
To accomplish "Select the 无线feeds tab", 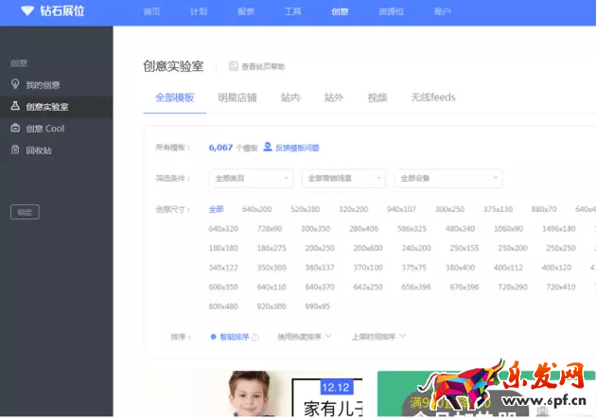I will (432, 97).
